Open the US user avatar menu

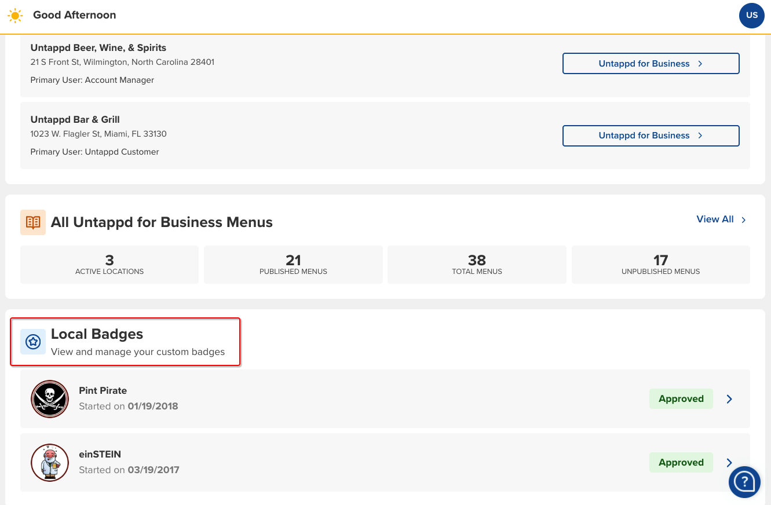pos(751,16)
